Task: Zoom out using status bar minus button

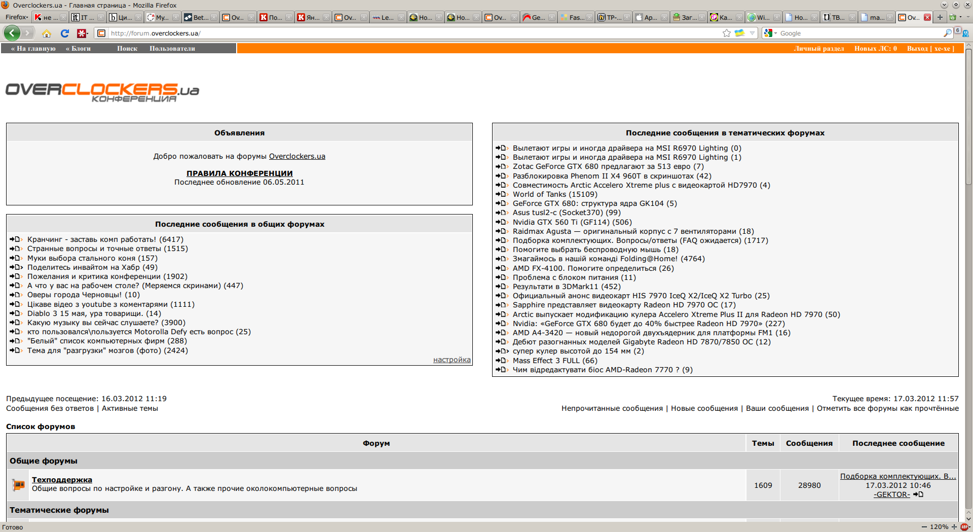Action: (924, 527)
